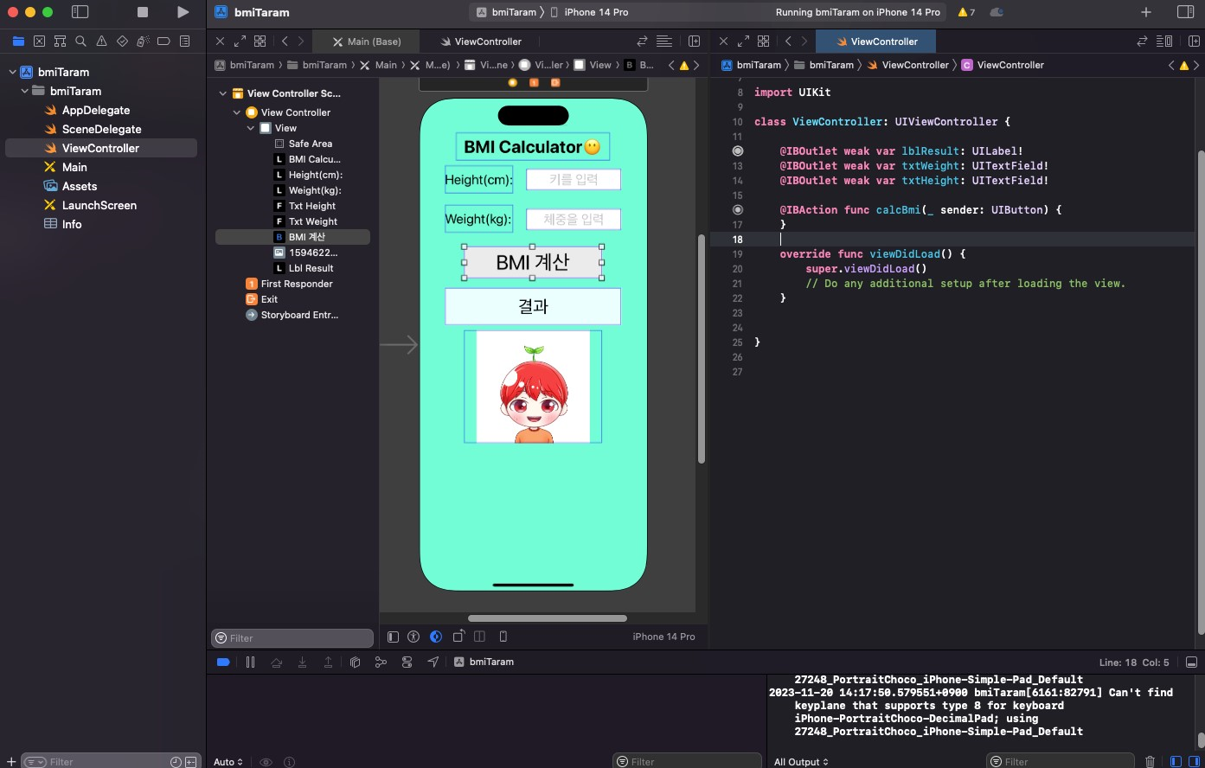Switch to the Main (Base) tab
1205x768 pixels.
tap(366, 42)
